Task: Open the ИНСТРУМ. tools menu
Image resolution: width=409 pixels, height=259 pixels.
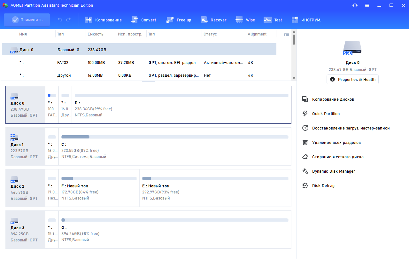Action: pyautogui.click(x=295, y=20)
